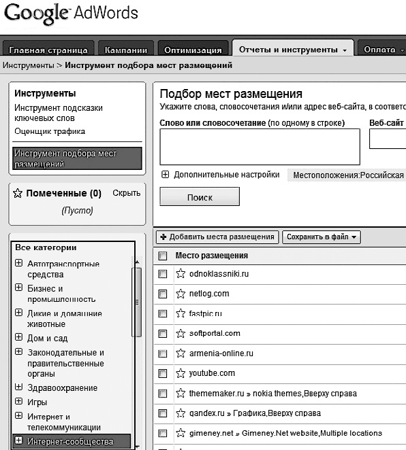Open Сохранить в файл dropdown
The width and height of the screenshot is (406, 450).
coord(321,237)
